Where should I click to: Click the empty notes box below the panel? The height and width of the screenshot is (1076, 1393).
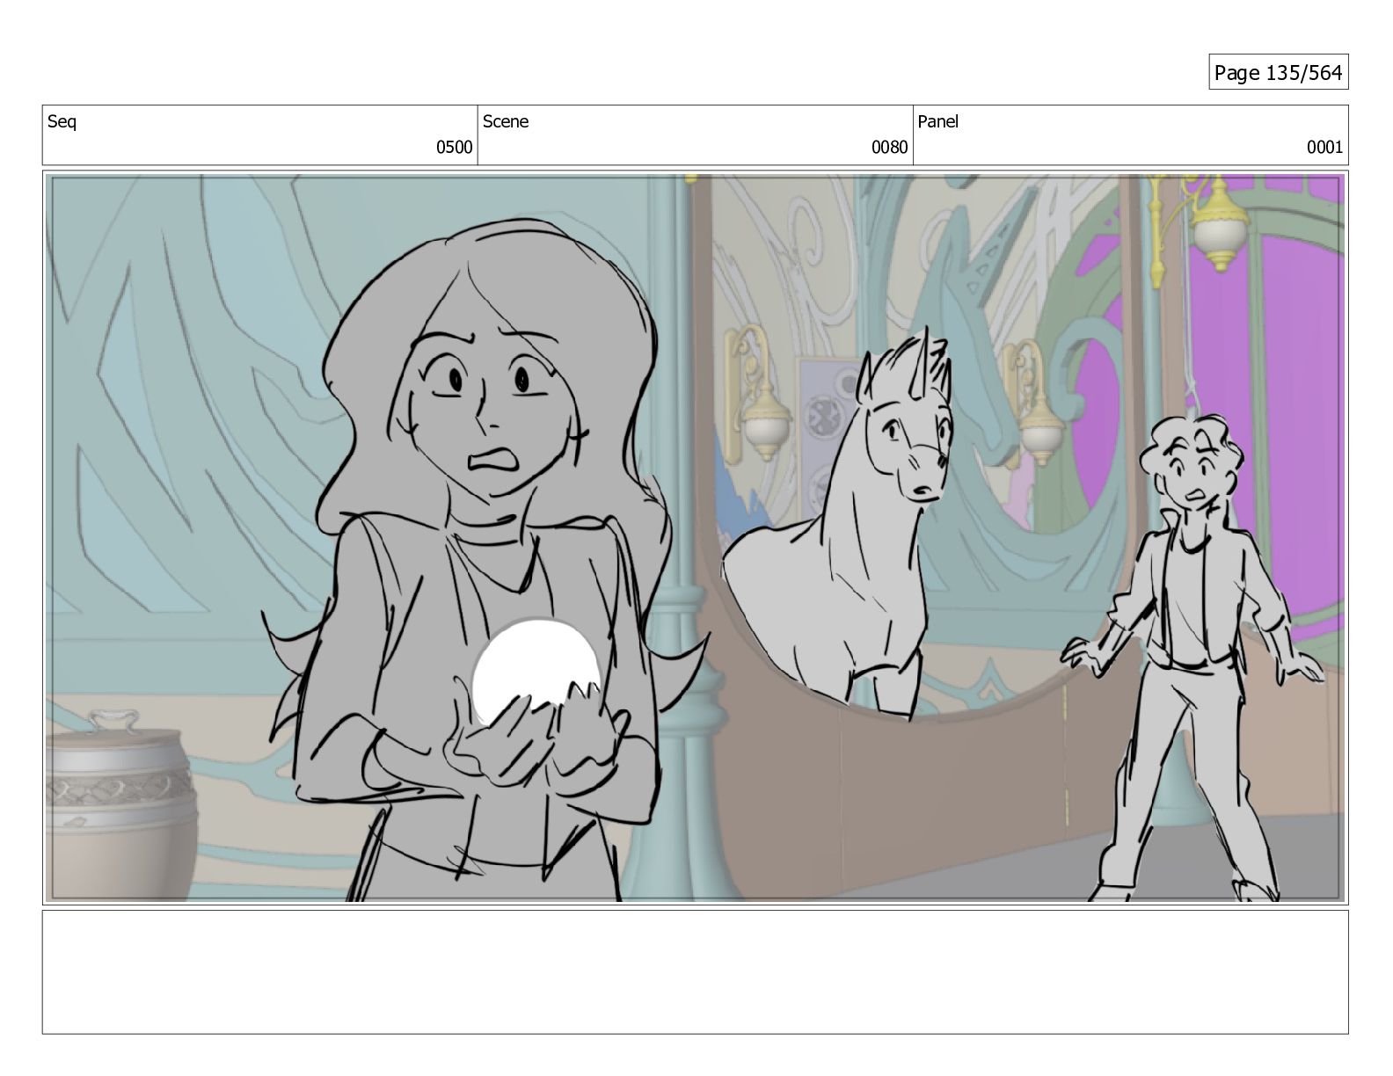coord(695,972)
